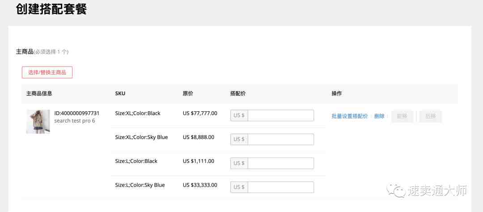Screen dimensions: 483x212
Task: Click the 原价 column header
Action: [188, 93]
